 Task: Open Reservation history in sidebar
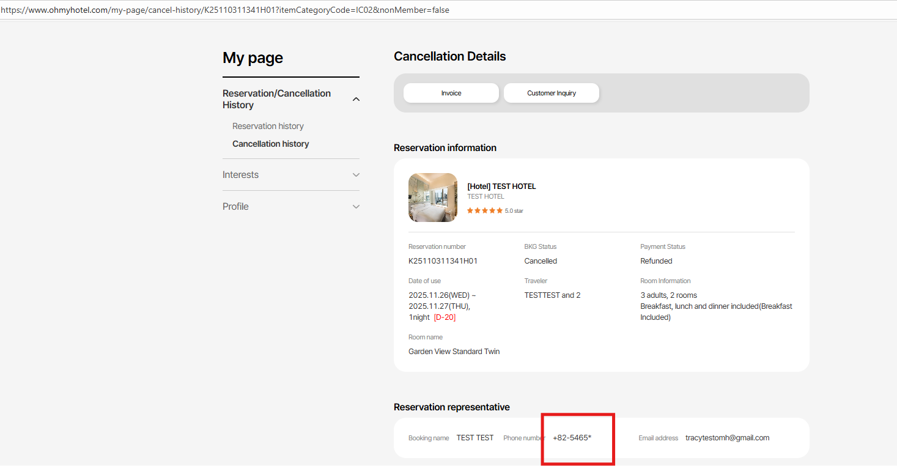(x=268, y=126)
